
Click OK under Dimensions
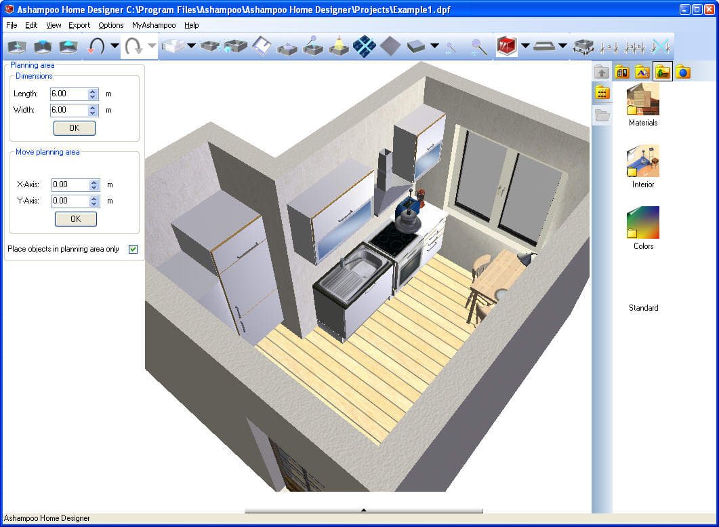tap(75, 128)
